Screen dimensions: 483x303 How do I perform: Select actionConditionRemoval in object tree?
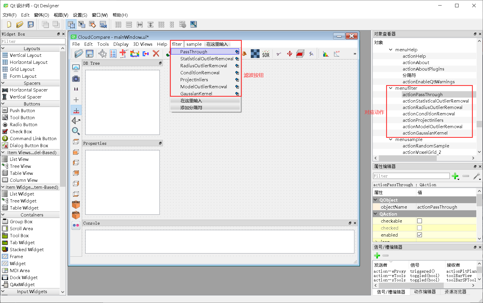(x=429, y=114)
